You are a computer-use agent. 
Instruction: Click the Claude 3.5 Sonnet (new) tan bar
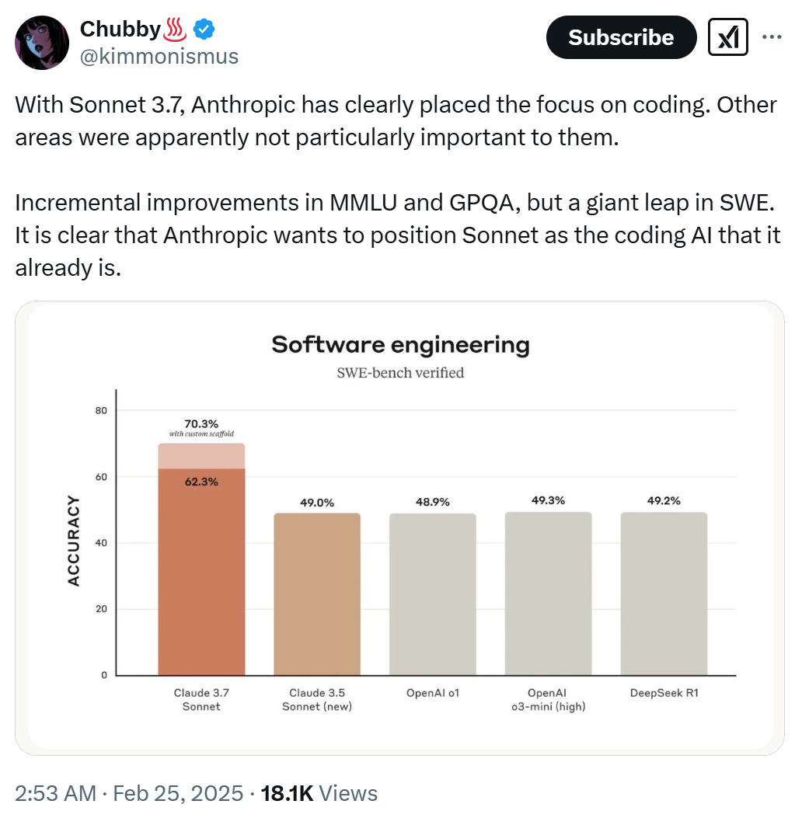317,594
